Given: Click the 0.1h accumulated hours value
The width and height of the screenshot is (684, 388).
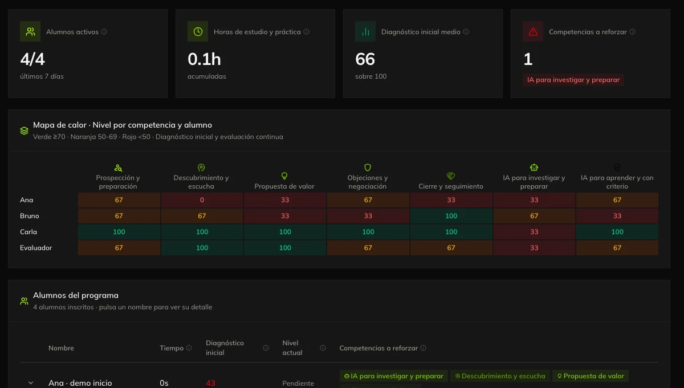Looking at the screenshot, I should tap(204, 59).
